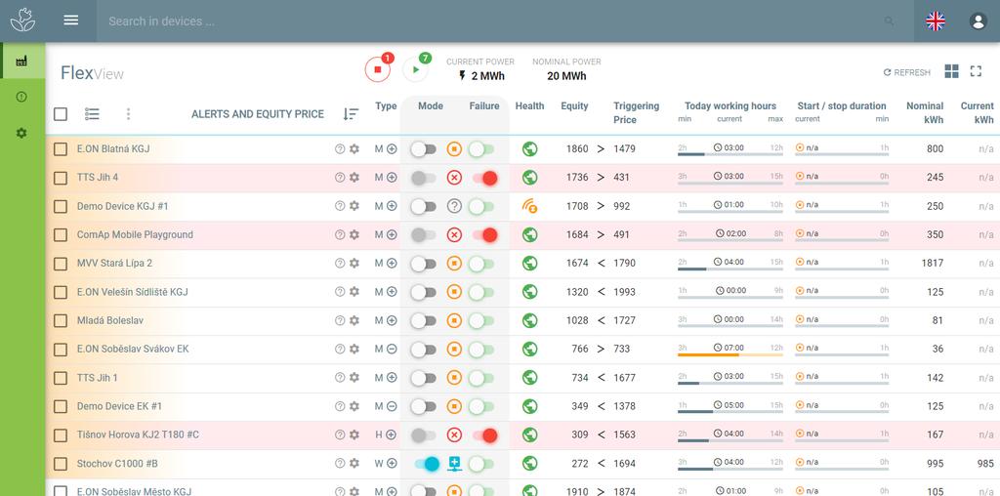
Task: Toggle the mode switch for E.ON Blatná KGJ
Action: [424, 149]
